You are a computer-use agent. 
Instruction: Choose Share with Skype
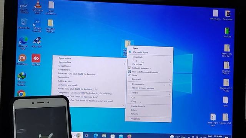[x=140, y=52]
